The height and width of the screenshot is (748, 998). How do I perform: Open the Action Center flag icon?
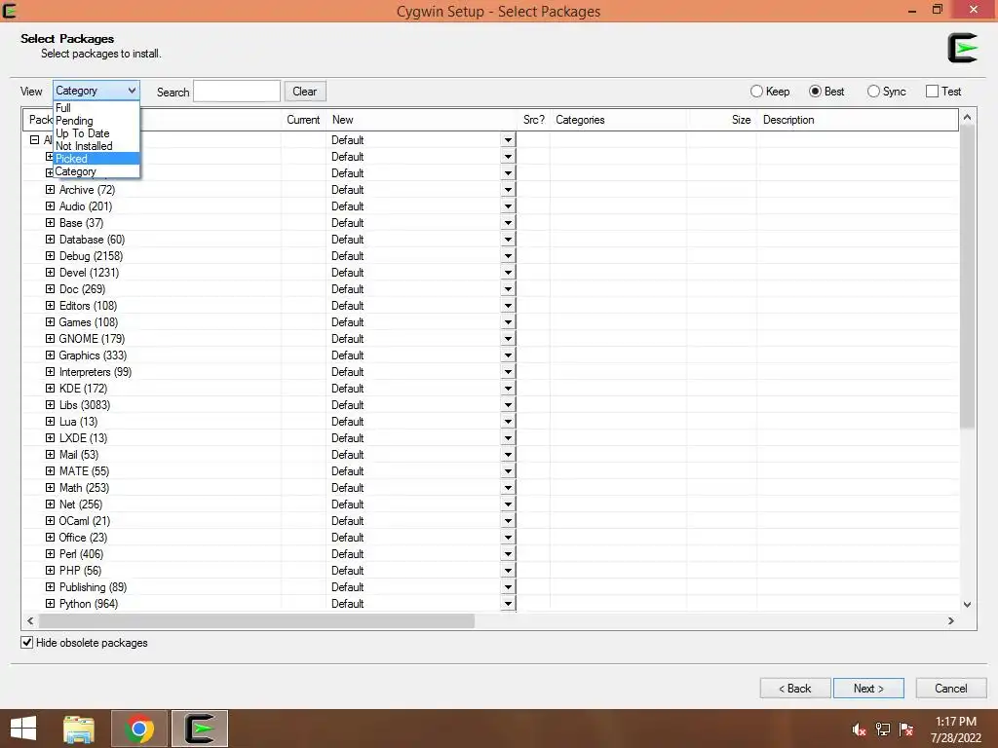tap(906, 729)
